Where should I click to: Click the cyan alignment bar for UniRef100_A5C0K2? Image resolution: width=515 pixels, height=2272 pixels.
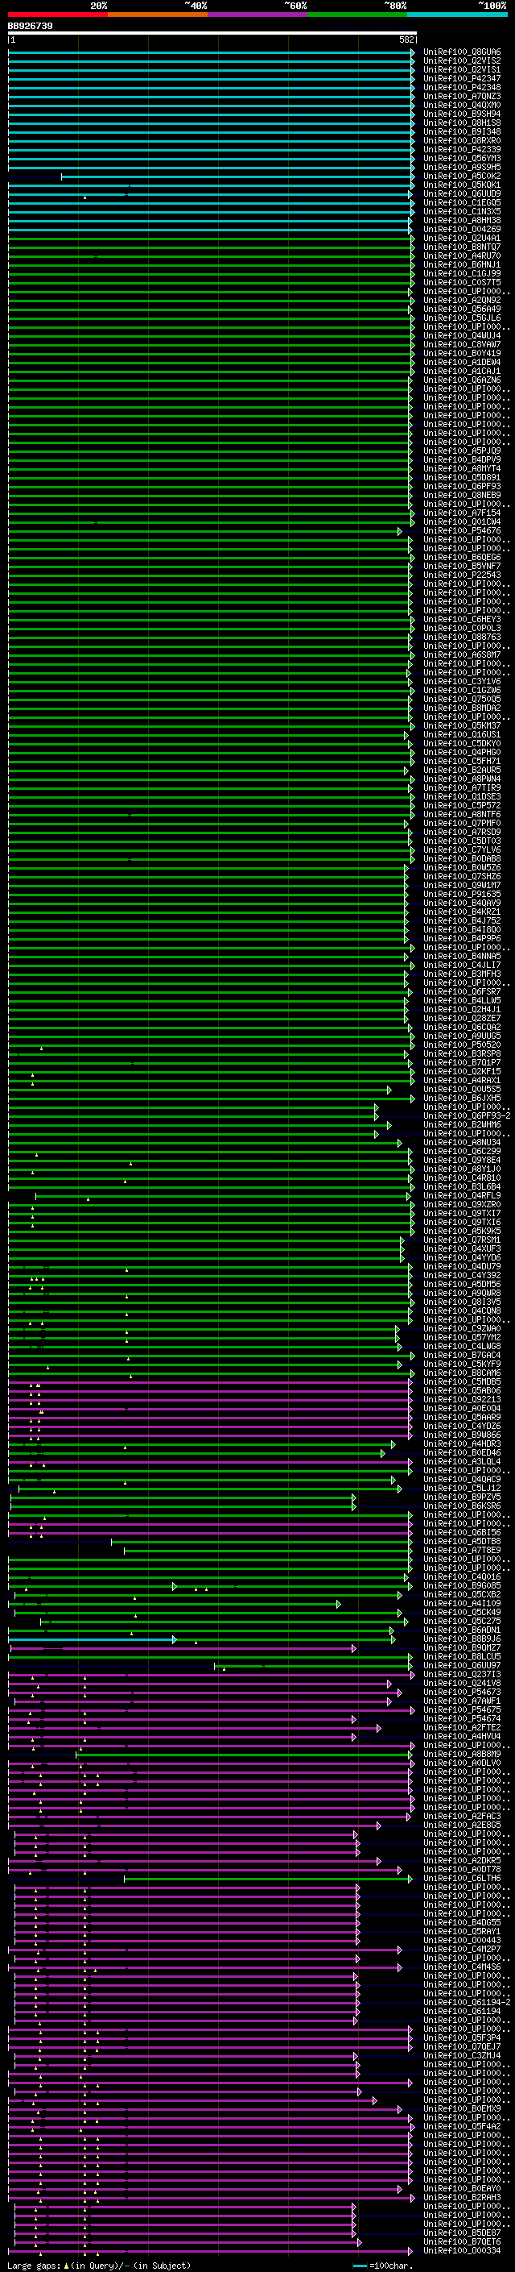pyautogui.click(x=237, y=177)
